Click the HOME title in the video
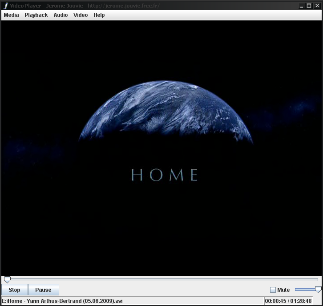The width and height of the screenshot is (323, 306). pyautogui.click(x=165, y=175)
